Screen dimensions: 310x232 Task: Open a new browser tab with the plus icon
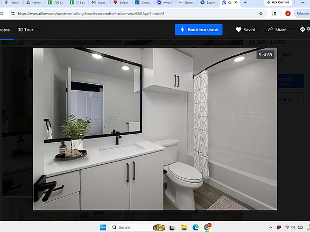pyautogui.click(x=245, y=2)
